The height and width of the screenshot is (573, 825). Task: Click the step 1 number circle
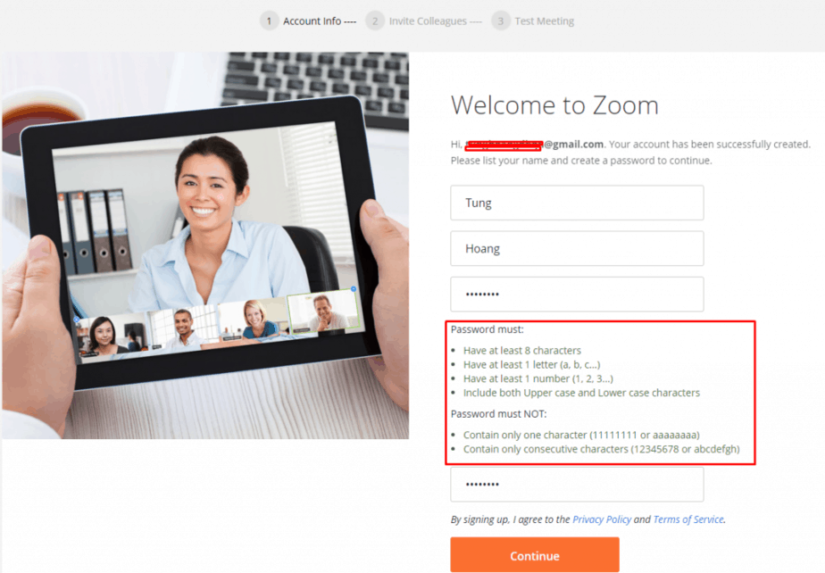coord(269,21)
